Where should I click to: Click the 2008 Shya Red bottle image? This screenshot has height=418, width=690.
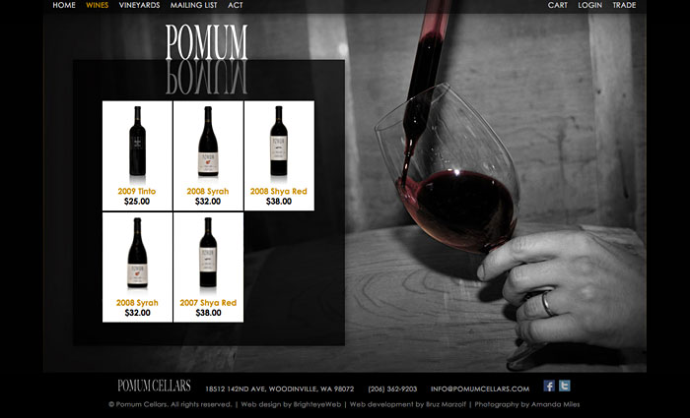tap(279, 142)
